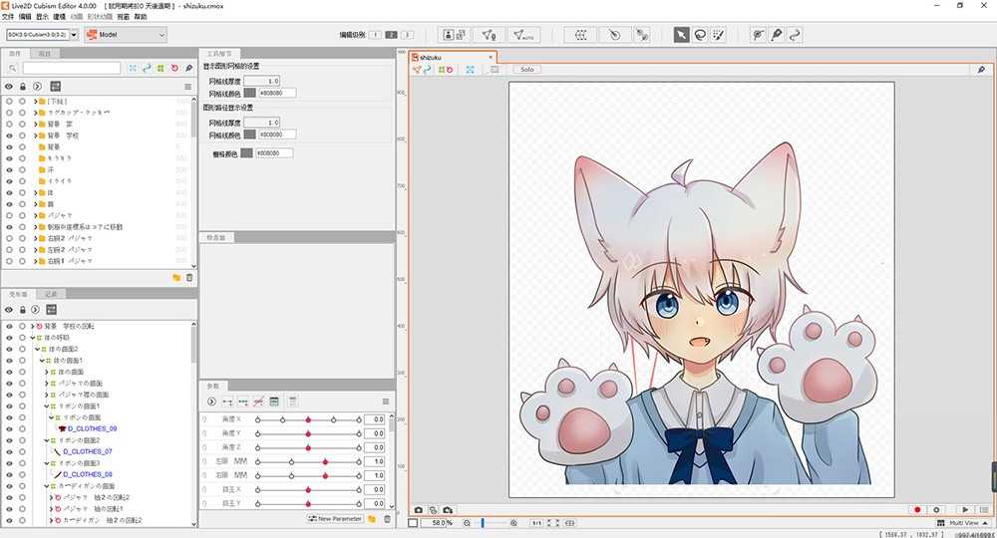
Task: Click the automatic mesh generator AUTO icon
Action: (x=523, y=35)
